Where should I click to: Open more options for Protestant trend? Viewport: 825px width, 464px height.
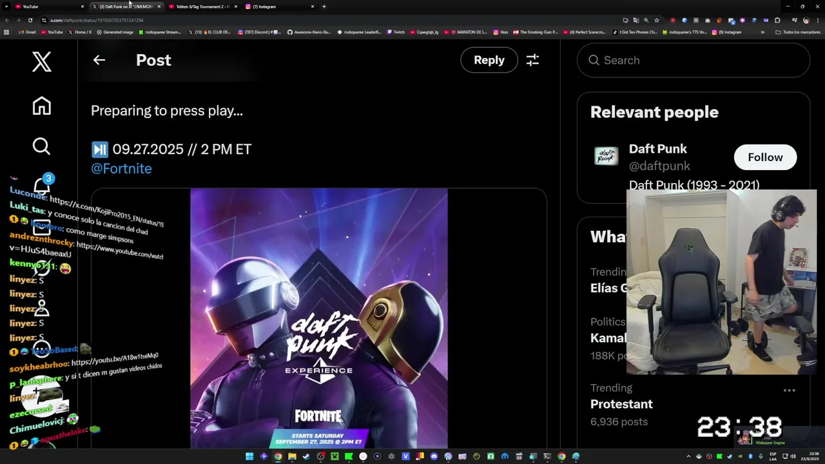click(789, 391)
